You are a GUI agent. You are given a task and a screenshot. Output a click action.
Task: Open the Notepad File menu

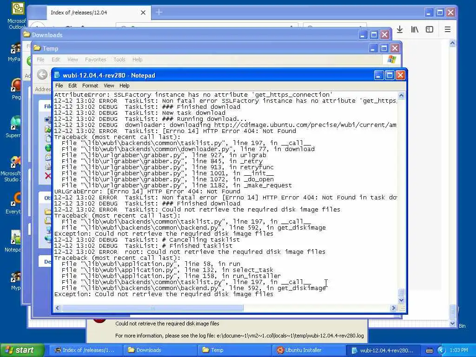click(x=59, y=86)
